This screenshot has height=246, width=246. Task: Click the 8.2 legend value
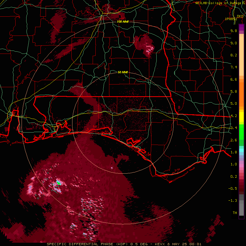(234, 55)
